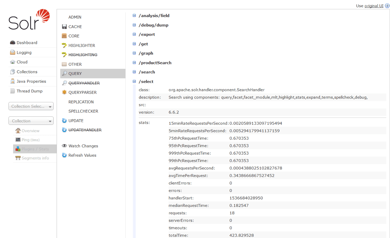Screen dimensions: 390x238
Task: Click the description text of /select handler
Action: click(268, 97)
